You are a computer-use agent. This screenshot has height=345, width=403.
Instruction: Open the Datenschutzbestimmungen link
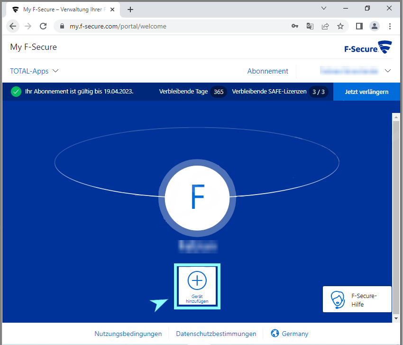pos(216,334)
